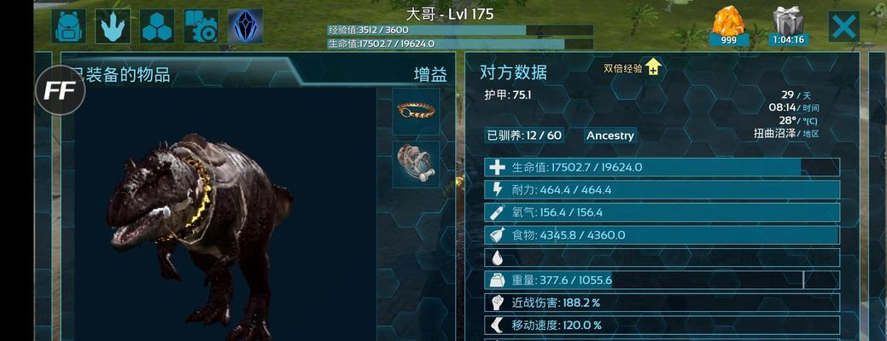Open the backpack inventory icon

click(69, 26)
